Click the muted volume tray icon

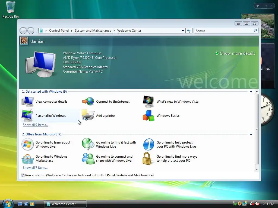pyautogui.click(x=257, y=204)
